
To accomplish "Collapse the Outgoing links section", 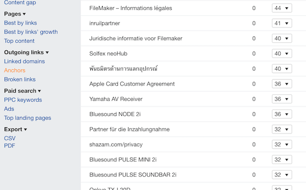I will (47, 52).
